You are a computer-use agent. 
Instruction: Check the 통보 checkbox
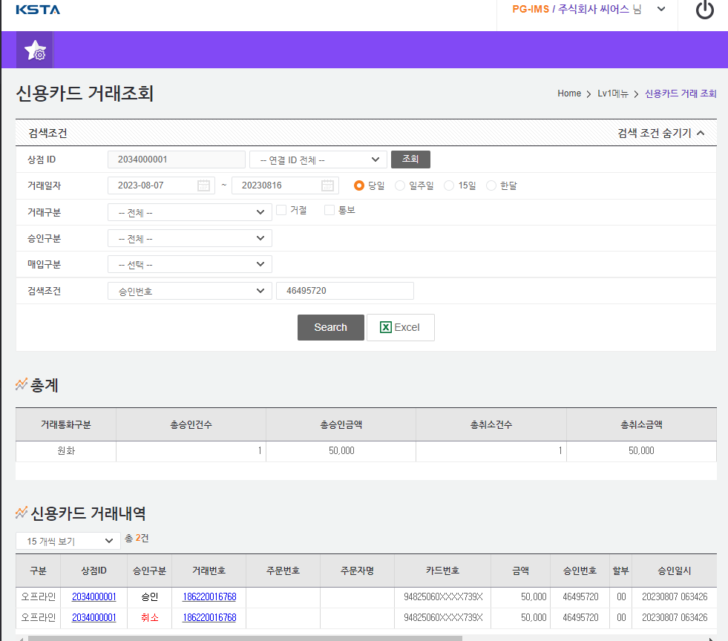[329, 210]
